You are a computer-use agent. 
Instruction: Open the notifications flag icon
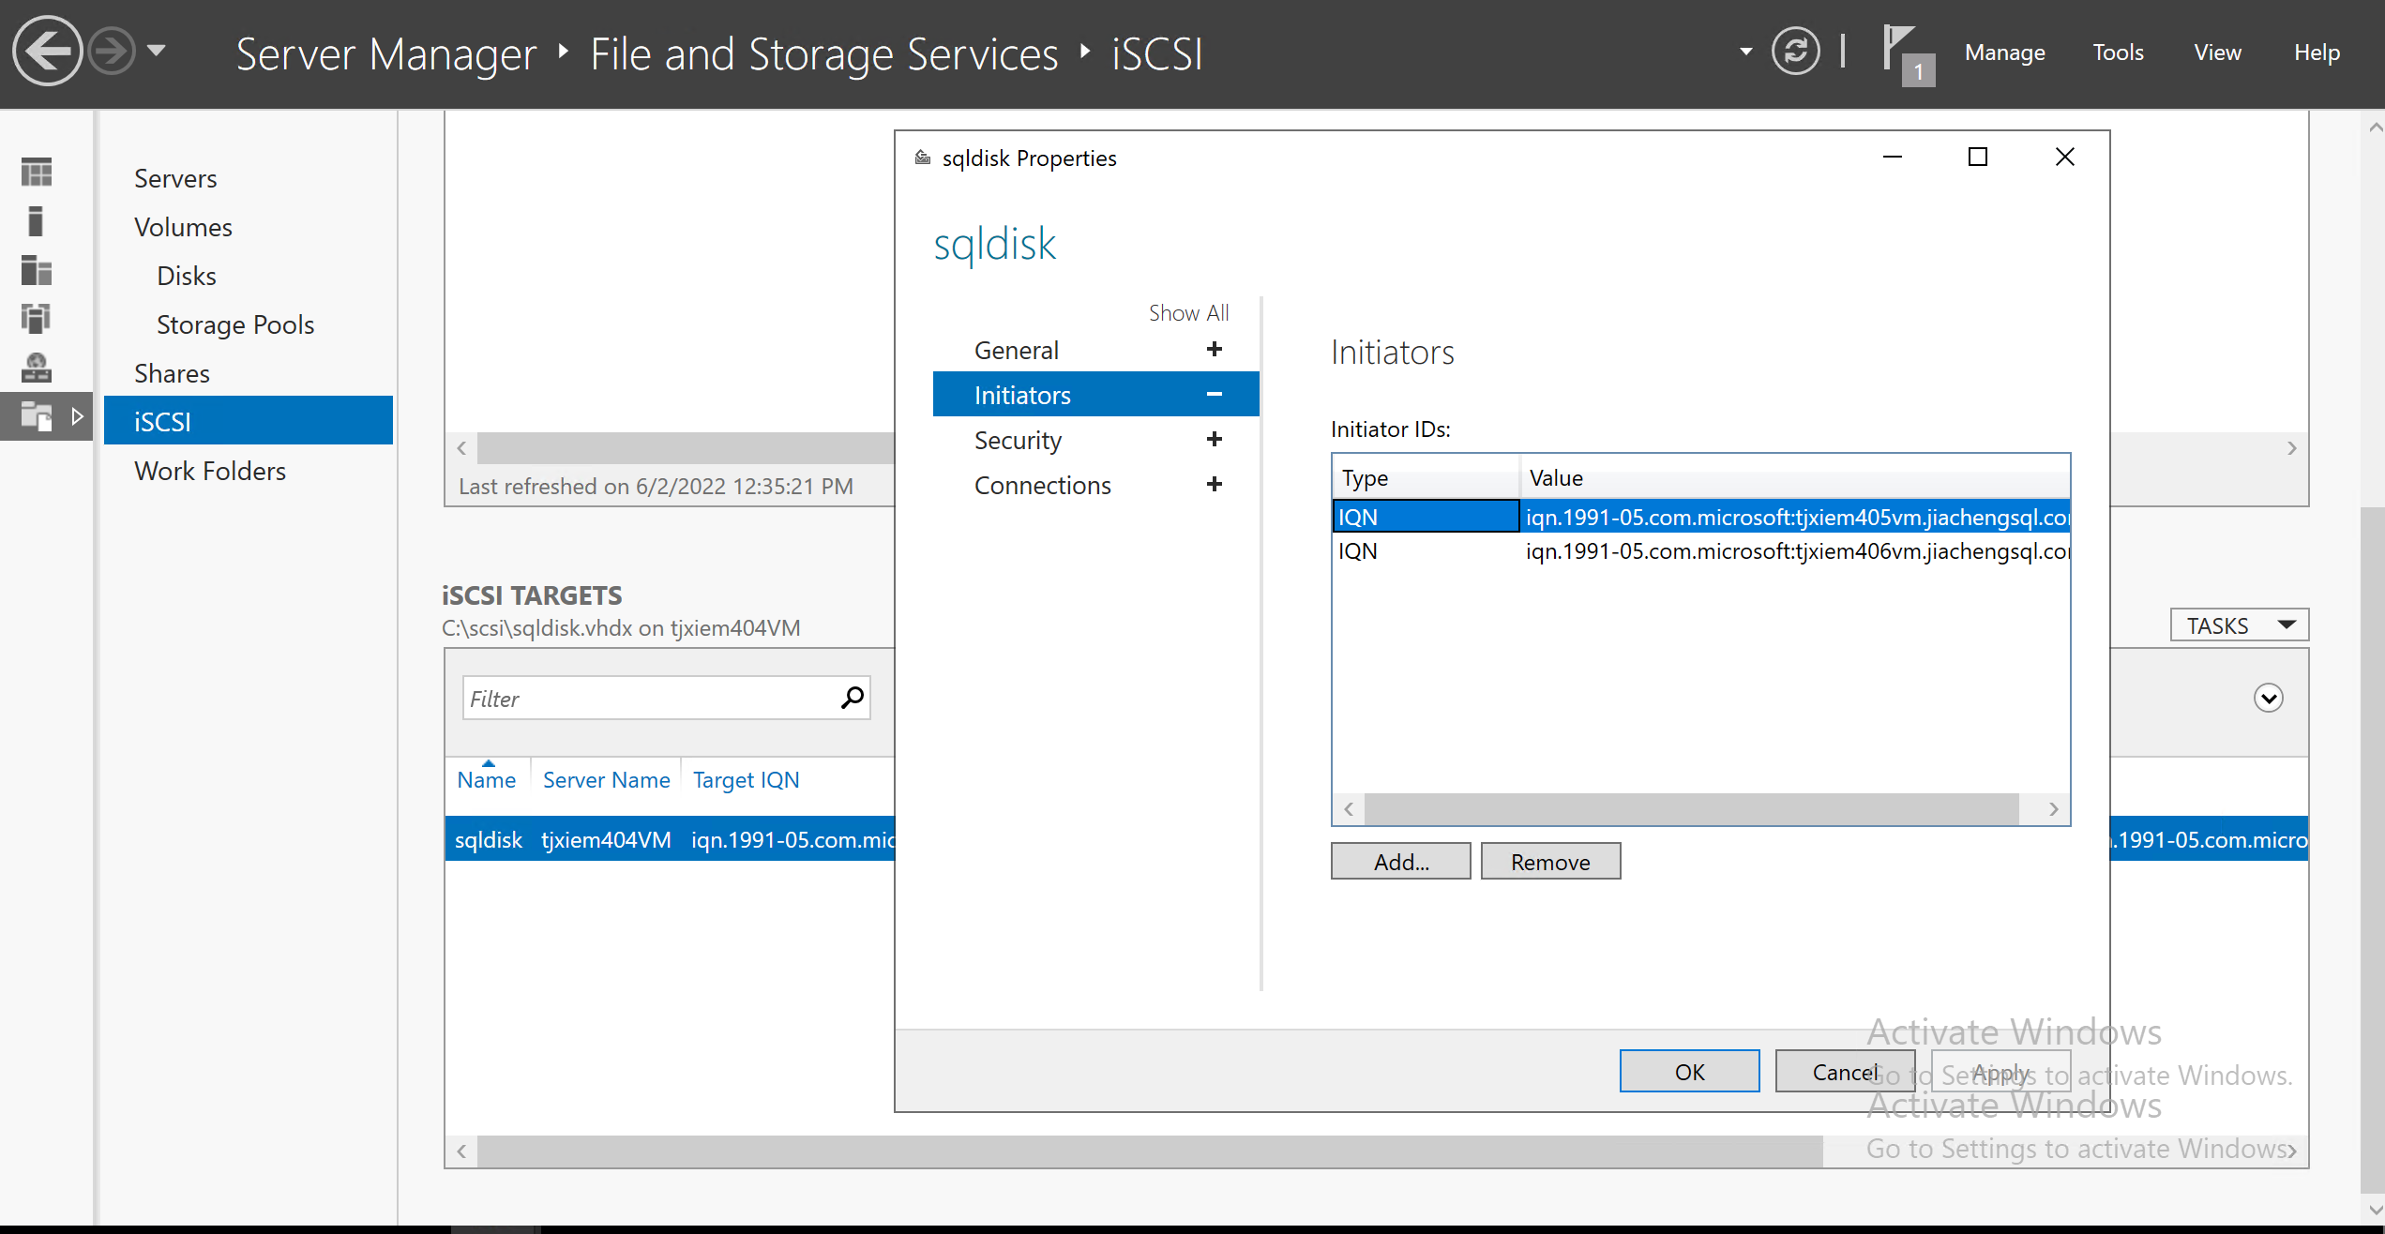[1902, 52]
